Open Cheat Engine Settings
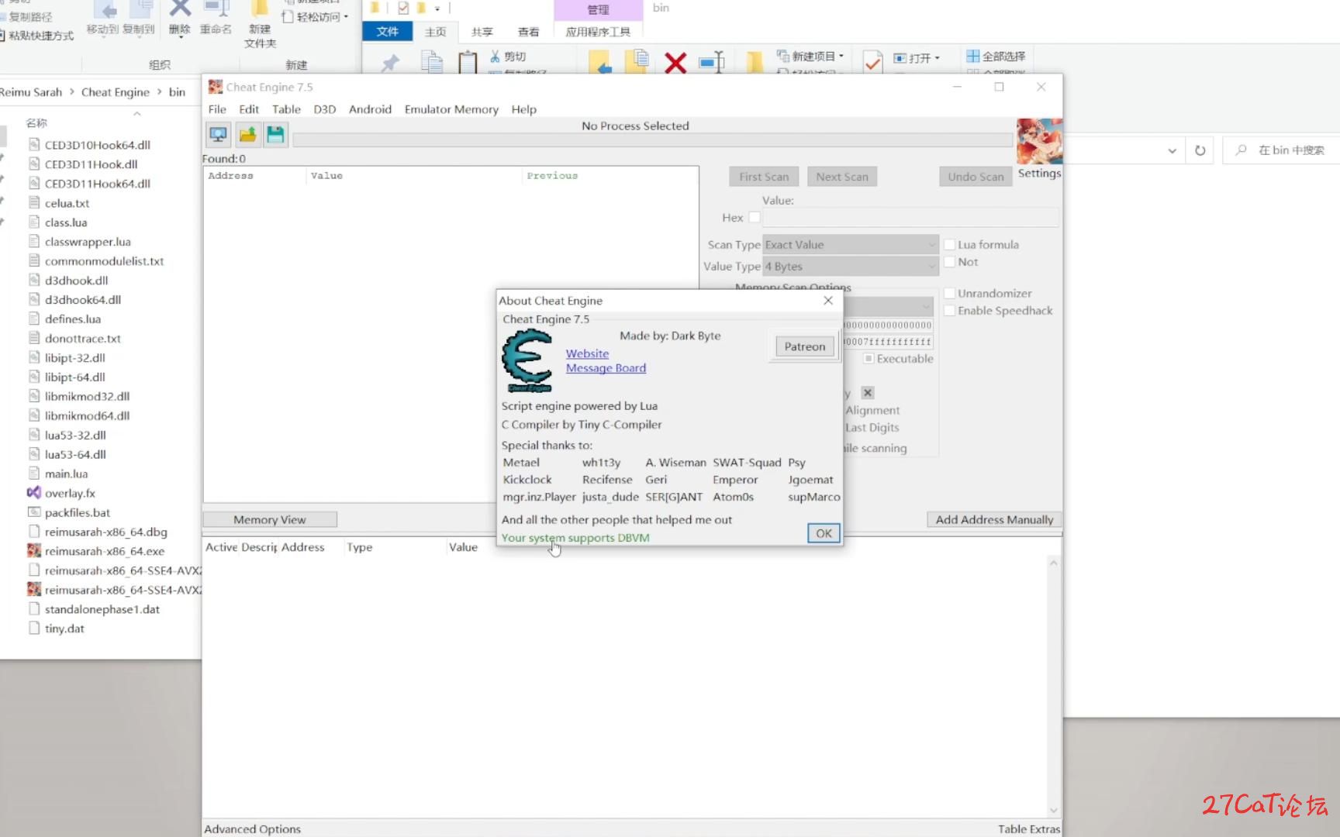 coord(1039,174)
